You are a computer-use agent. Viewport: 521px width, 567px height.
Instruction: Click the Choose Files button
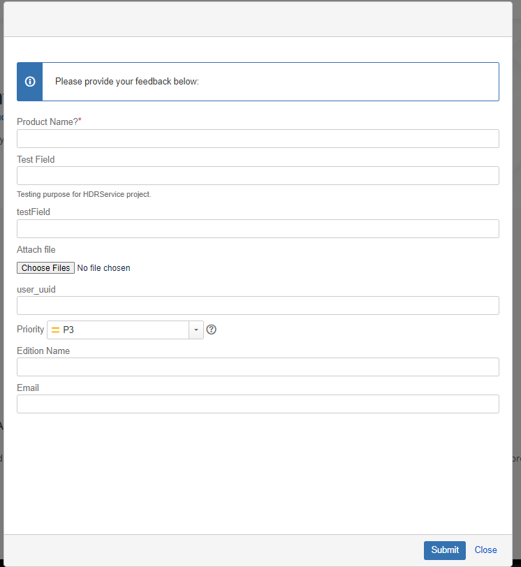click(45, 268)
